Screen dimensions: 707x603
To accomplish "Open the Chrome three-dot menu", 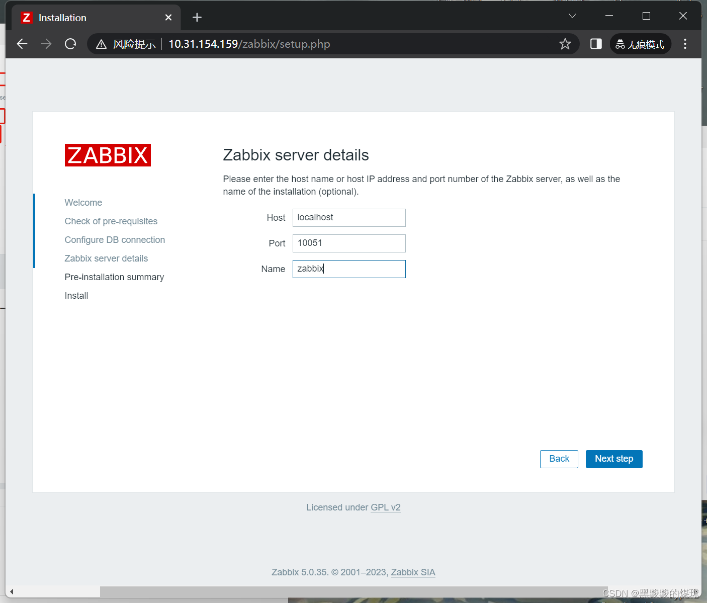I will click(x=685, y=44).
